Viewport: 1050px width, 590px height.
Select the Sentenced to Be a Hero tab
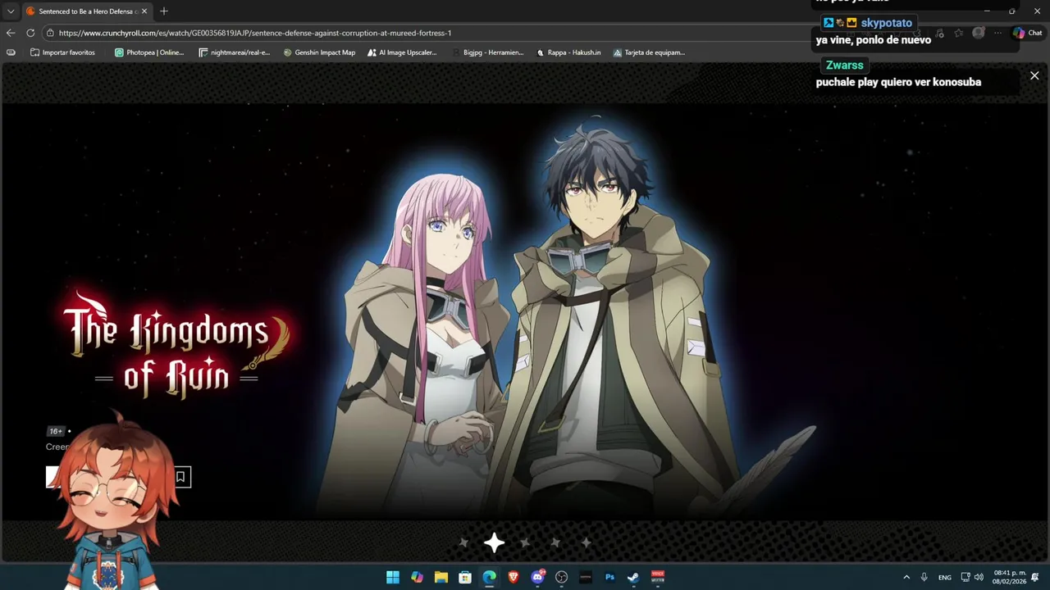point(86,11)
